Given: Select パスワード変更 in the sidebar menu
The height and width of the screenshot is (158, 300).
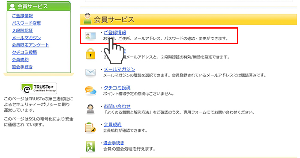Looking at the screenshot, I should pyautogui.click(x=27, y=23).
